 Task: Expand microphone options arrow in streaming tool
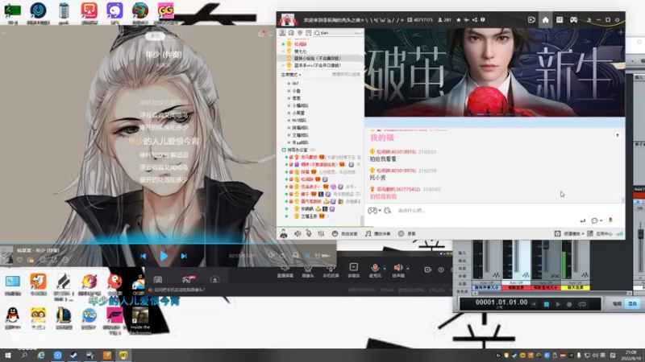[385, 269]
